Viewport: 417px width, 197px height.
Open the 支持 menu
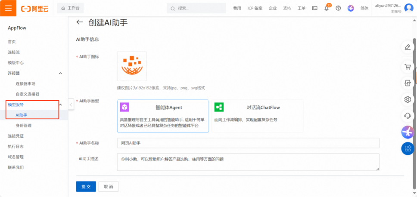click(x=287, y=8)
